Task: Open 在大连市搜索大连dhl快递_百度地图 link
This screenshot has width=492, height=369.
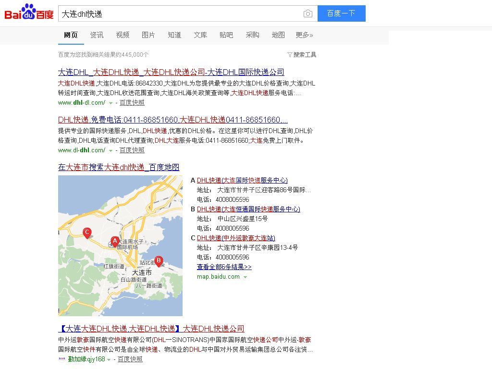Action: (x=119, y=167)
